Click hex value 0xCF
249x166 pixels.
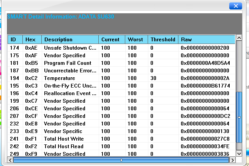point(31,116)
